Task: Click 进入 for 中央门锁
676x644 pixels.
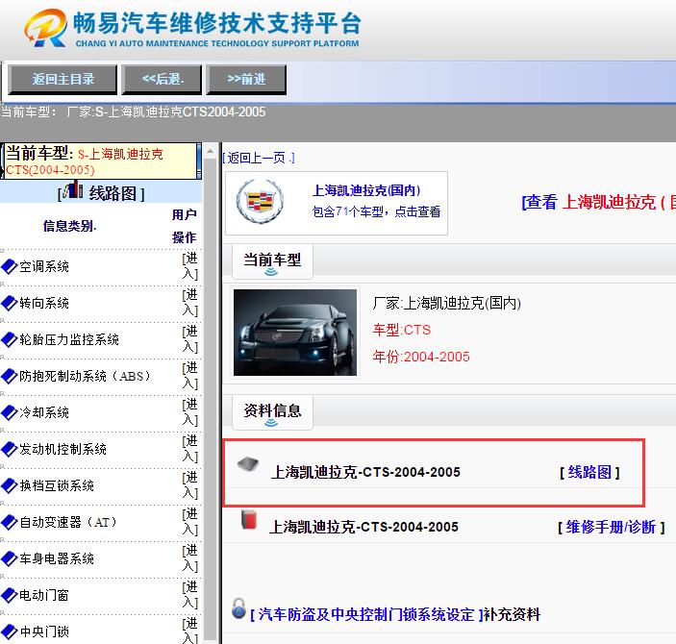Action: pos(189,632)
